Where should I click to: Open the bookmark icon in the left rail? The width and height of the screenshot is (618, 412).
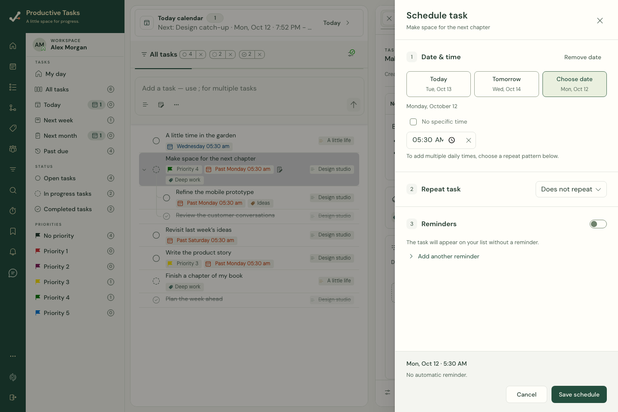click(13, 231)
